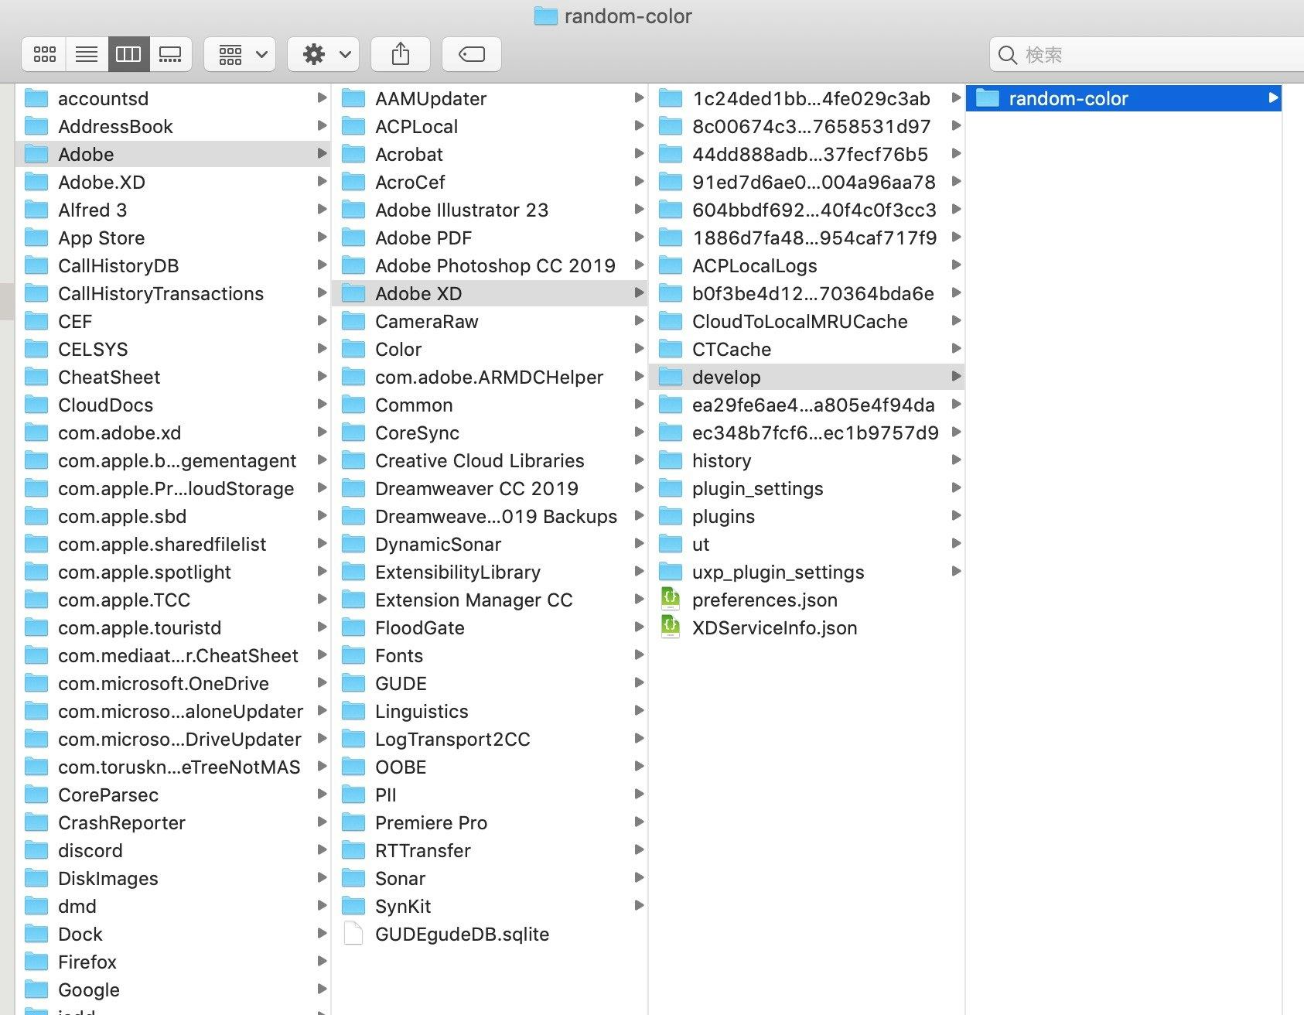The width and height of the screenshot is (1304, 1015).
Task: Select the Dock folder
Action: 172,934
